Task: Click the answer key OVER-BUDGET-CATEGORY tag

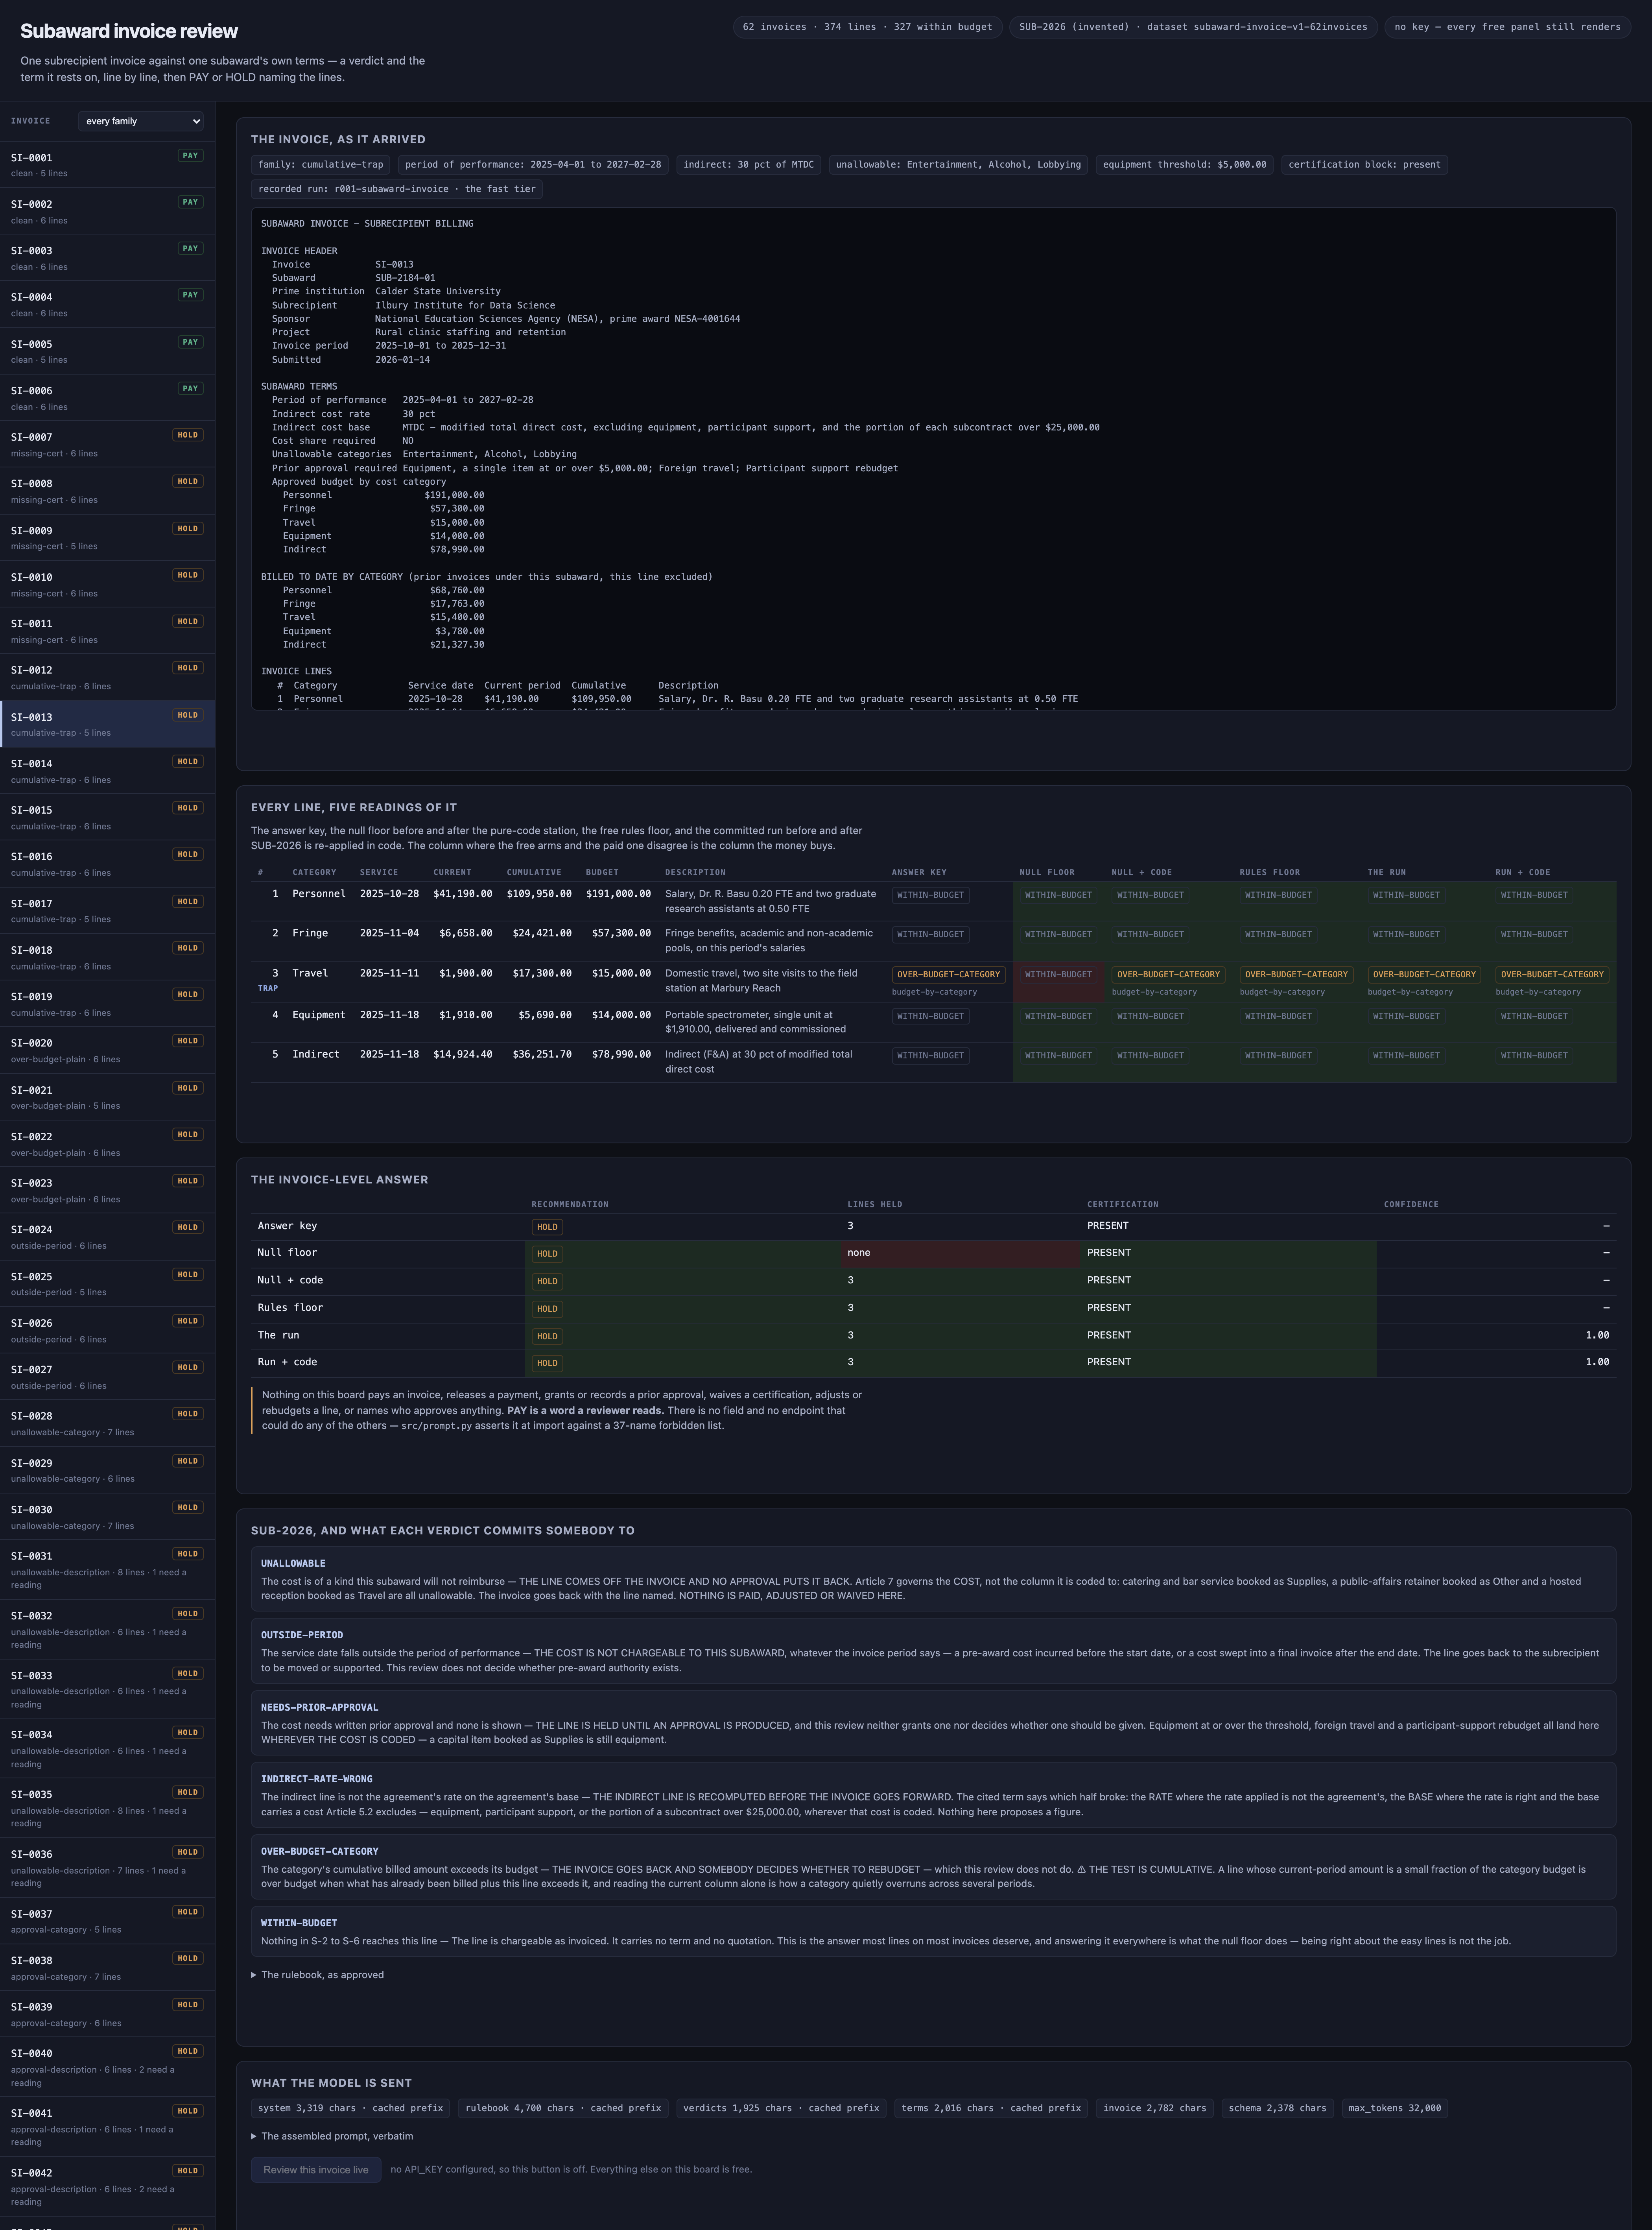Action: [948, 974]
